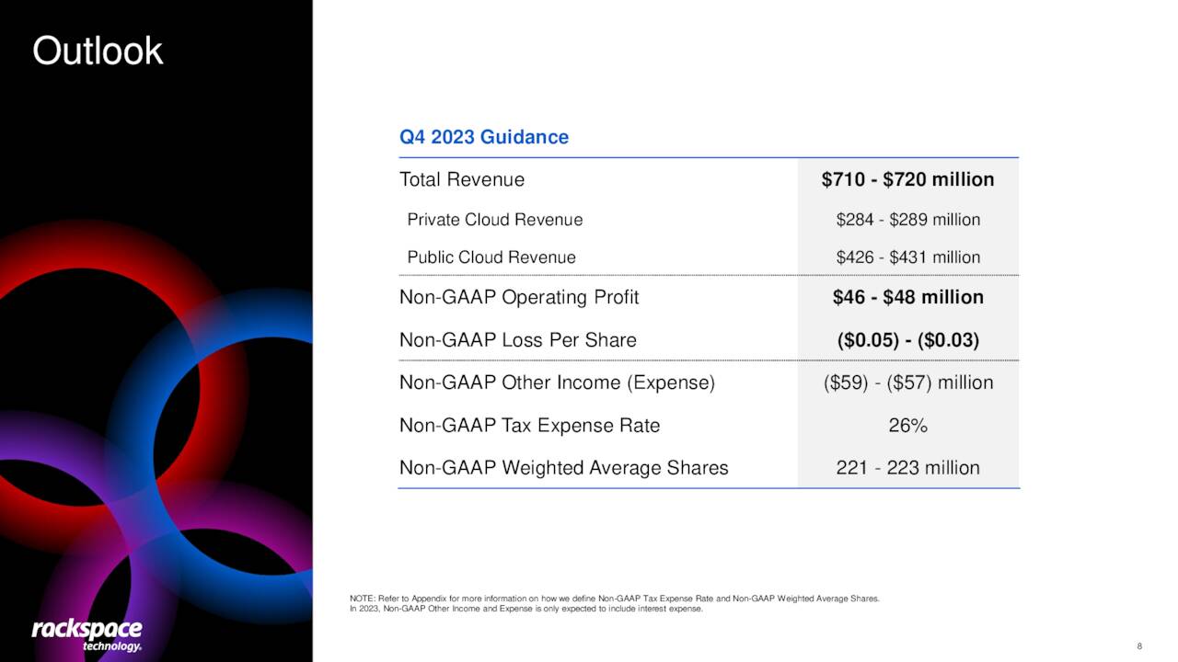Click the Non-GAAP Other Income (Expense) label
Viewport: 1178px width, 662px height.
(557, 382)
